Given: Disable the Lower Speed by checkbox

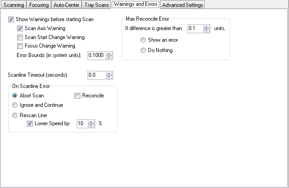Looking at the screenshot, I should tap(30, 123).
